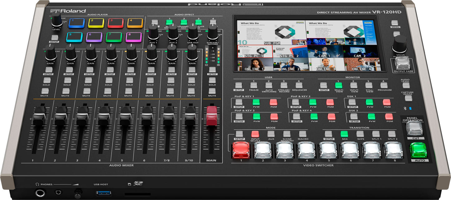Enable ADAPTIVE NR audio effect
Screen dimensions: 451x200
click(x=199, y=22)
